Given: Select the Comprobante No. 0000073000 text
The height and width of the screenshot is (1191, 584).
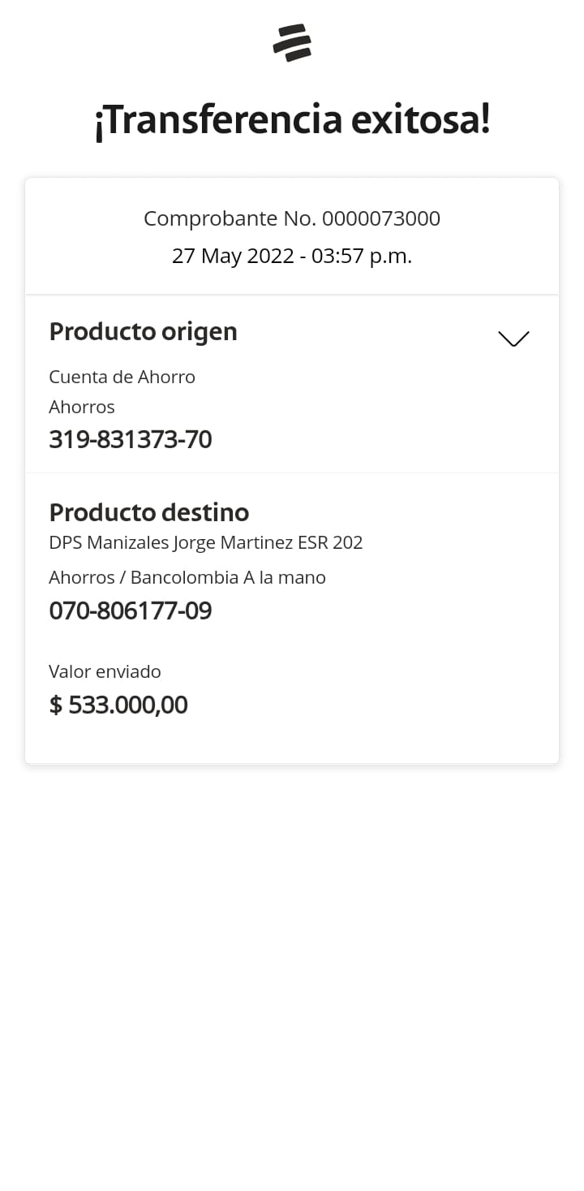Looking at the screenshot, I should tap(292, 218).
